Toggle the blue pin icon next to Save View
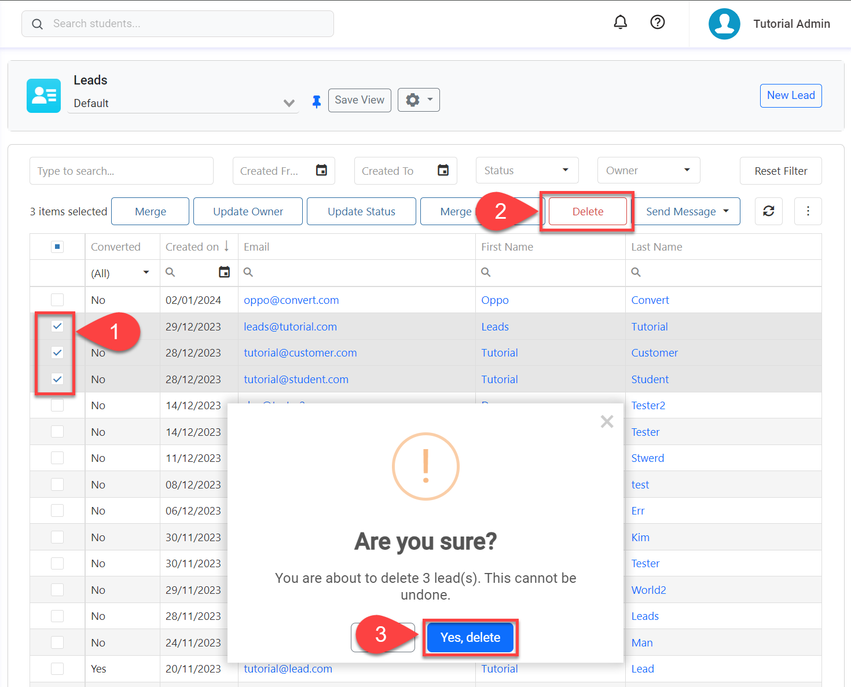This screenshot has width=851, height=687. coord(316,102)
